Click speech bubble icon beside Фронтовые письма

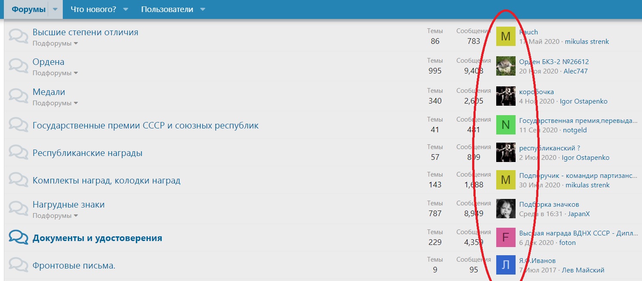pyautogui.click(x=18, y=265)
